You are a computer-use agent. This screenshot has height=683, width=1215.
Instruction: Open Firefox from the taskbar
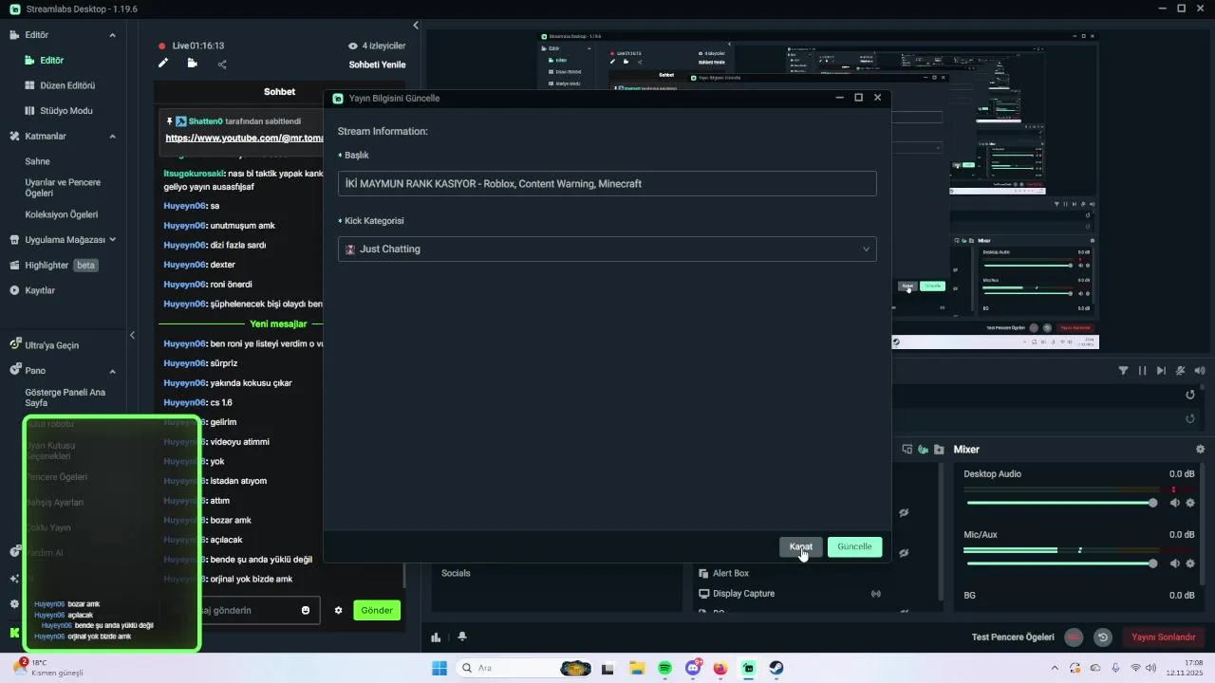720,669
